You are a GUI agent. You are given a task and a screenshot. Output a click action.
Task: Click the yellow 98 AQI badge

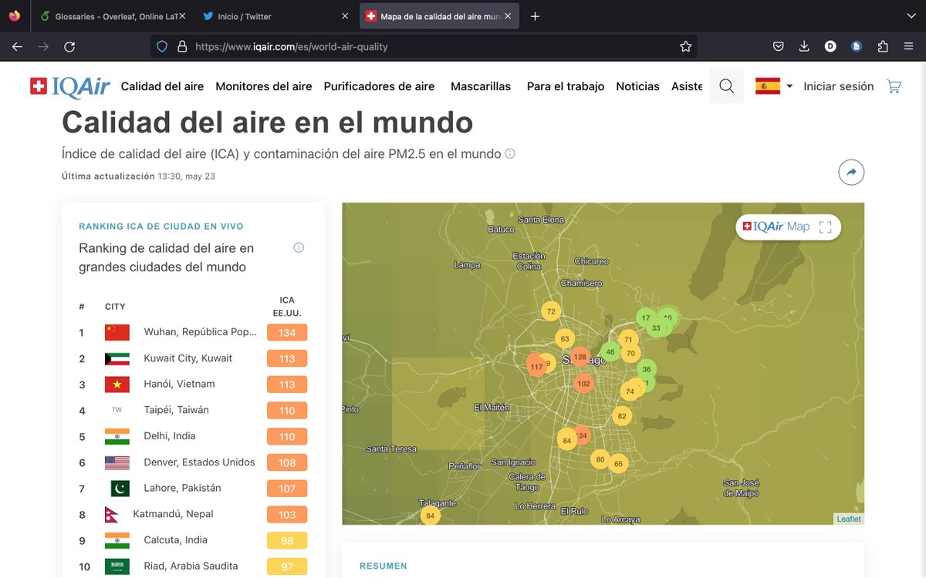pos(287,541)
